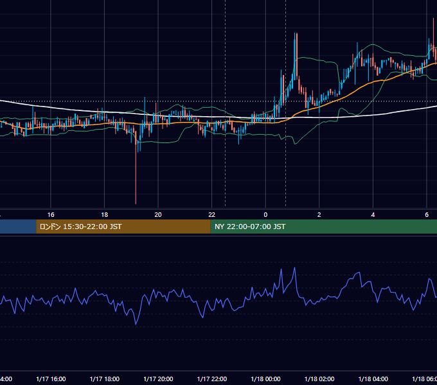Click the 1/18 02:00 time label
The width and height of the screenshot is (437, 385).
point(319,379)
